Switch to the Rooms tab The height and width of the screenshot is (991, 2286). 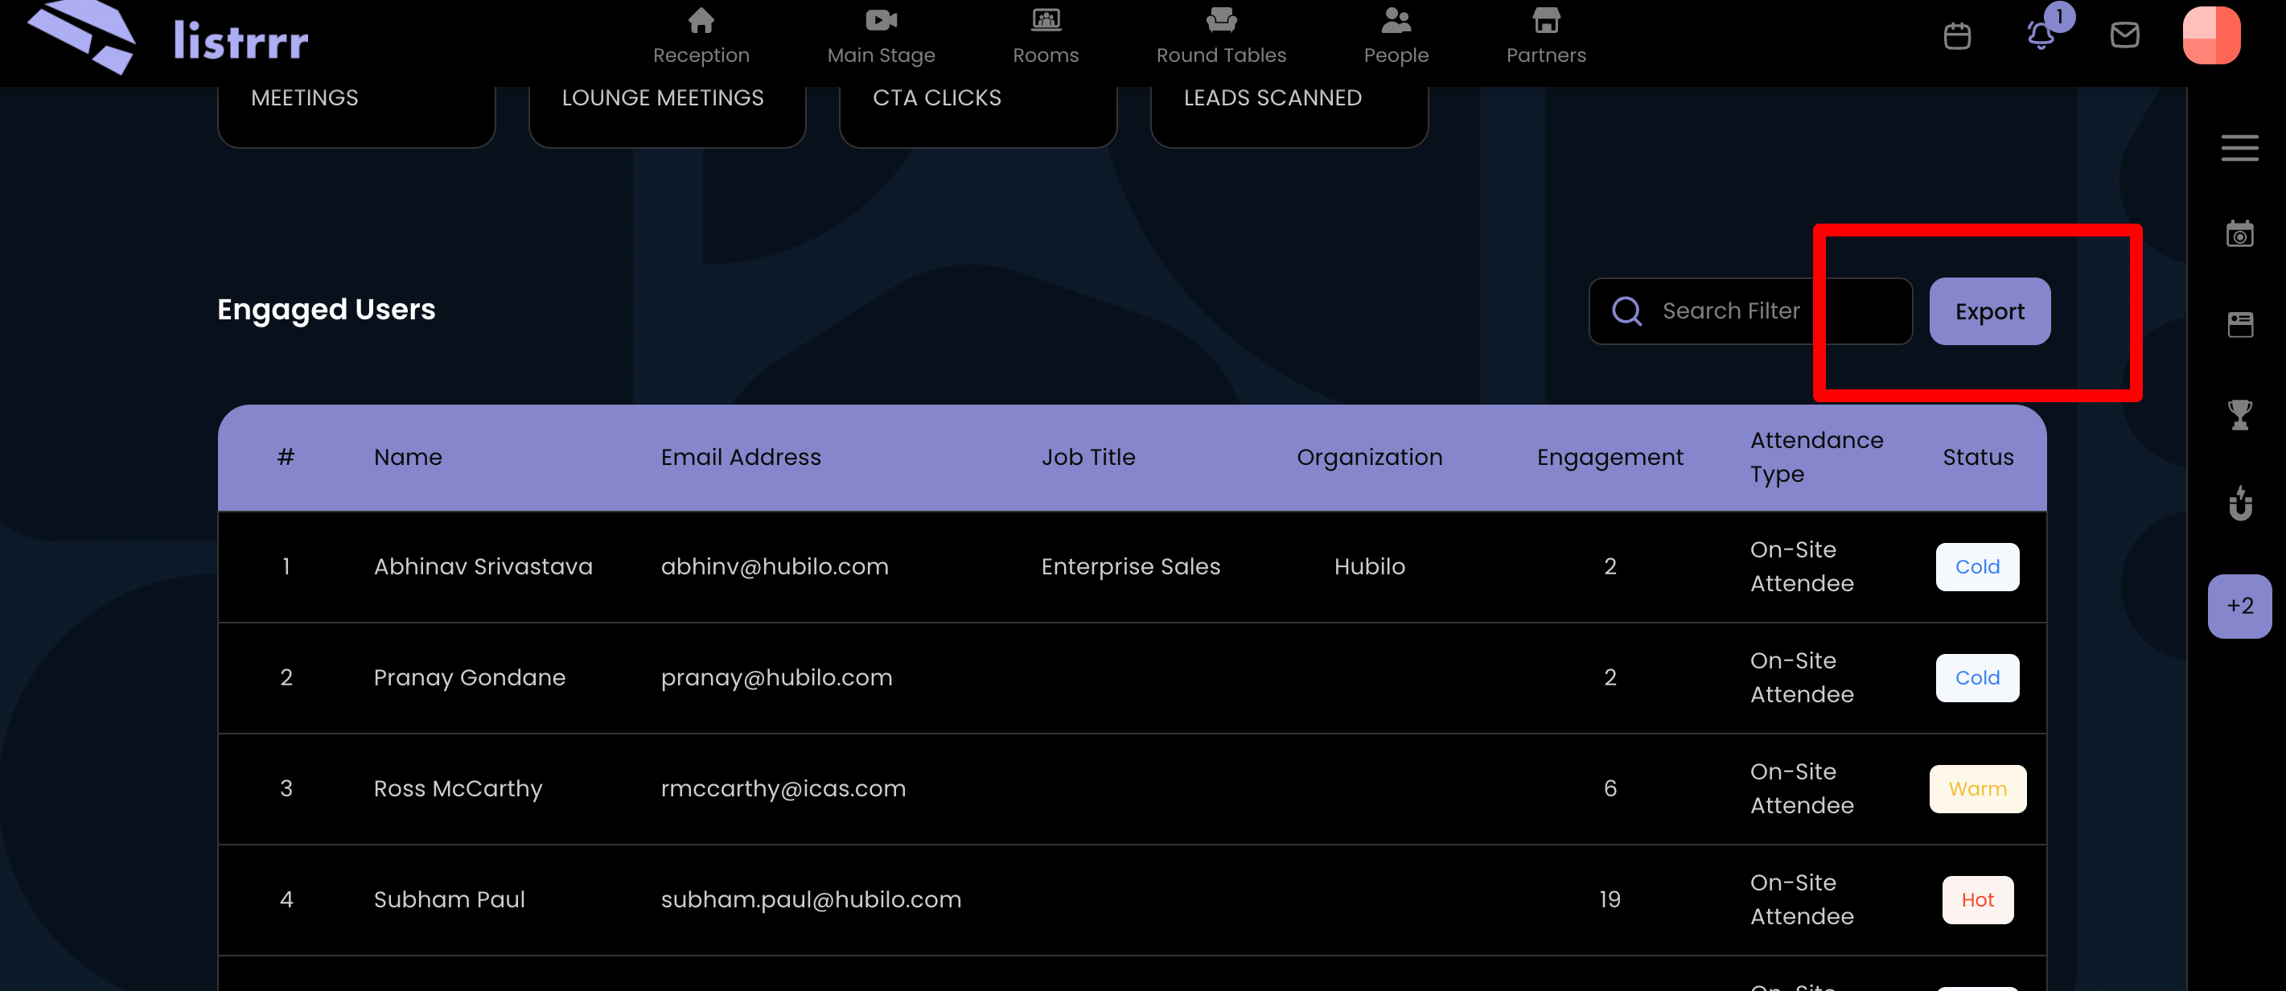(1046, 37)
